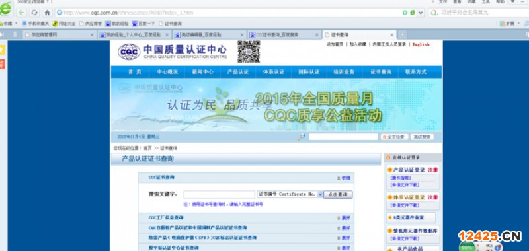Click the site full-text search field

[343, 137]
